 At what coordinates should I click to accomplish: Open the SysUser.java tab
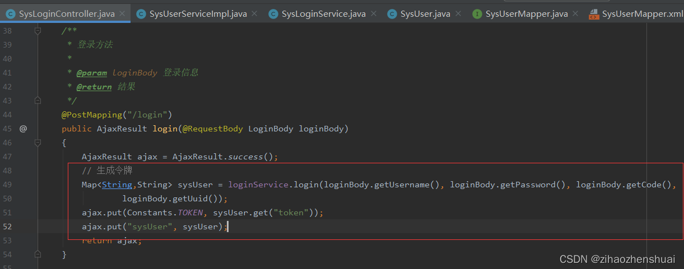(x=425, y=14)
